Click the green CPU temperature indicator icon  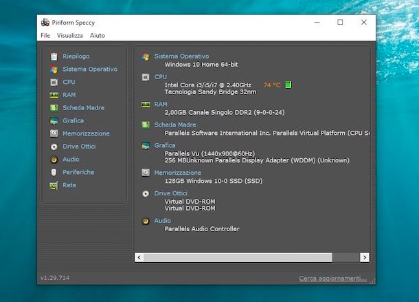pos(288,85)
